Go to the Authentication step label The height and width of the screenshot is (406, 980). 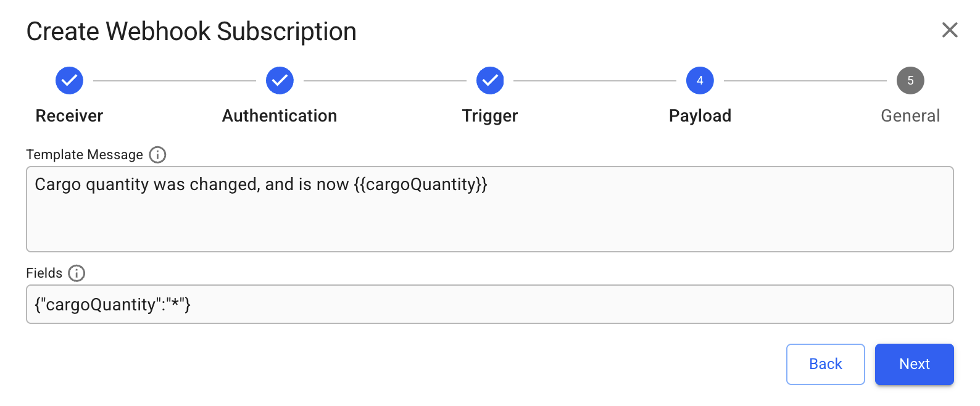click(x=280, y=116)
